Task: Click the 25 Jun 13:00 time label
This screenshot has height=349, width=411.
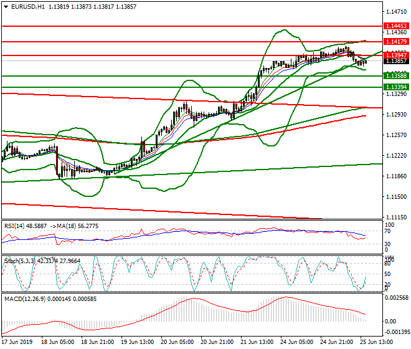Action: [x=376, y=342]
